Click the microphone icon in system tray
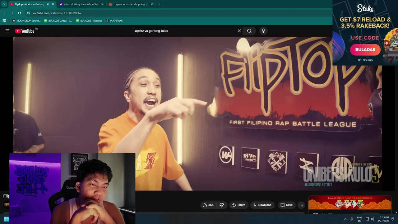This screenshot has height=224, width=398. (x=352, y=219)
